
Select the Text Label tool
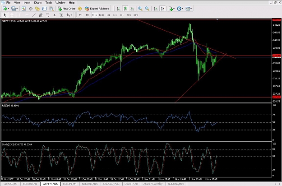click(61, 15)
